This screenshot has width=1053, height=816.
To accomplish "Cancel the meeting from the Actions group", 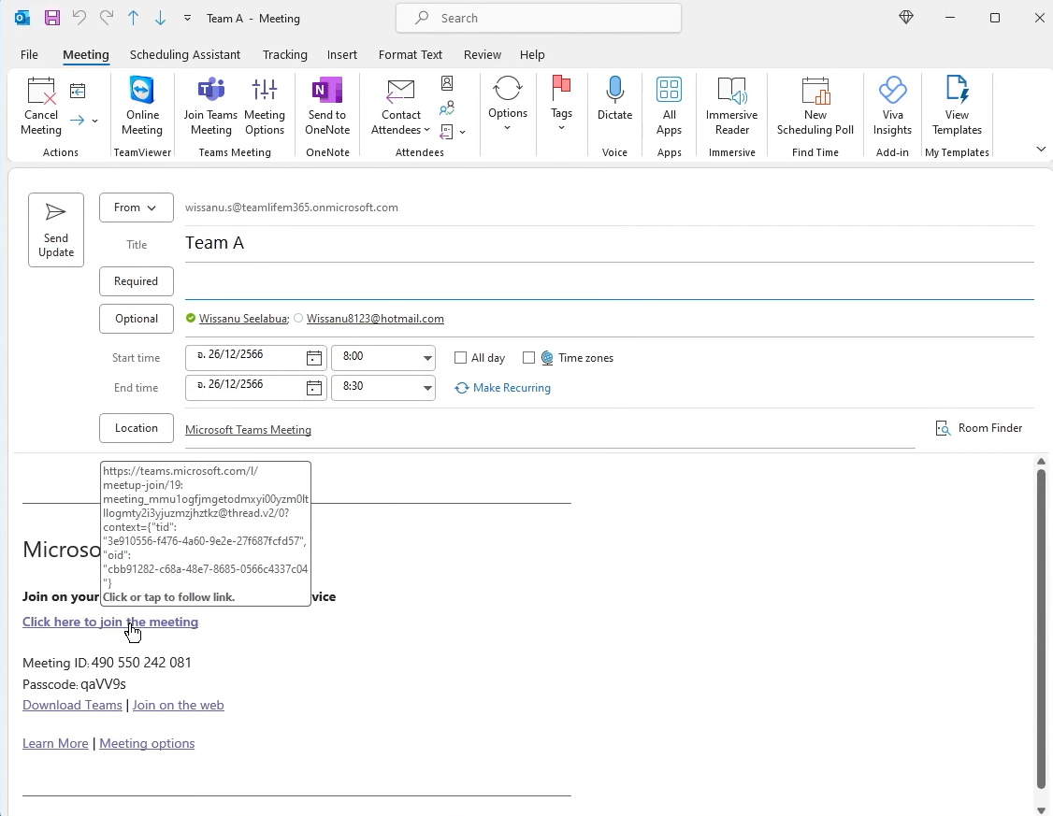I will point(41,107).
